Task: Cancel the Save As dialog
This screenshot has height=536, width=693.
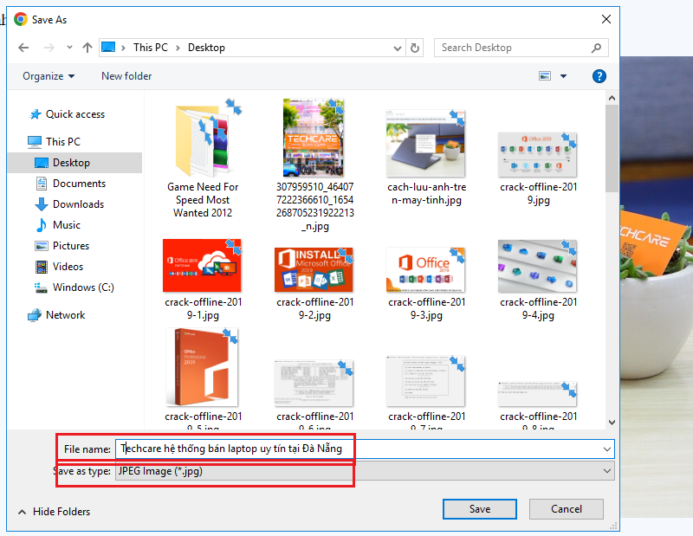Action: click(567, 509)
